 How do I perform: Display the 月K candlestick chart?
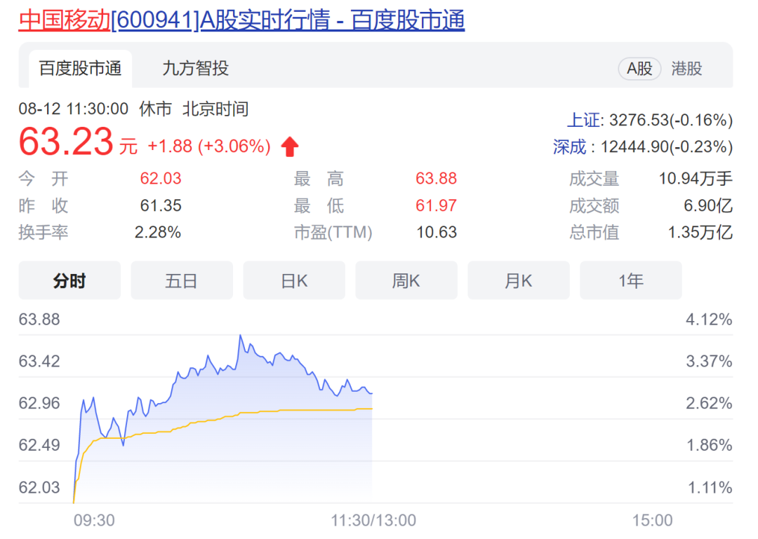[x=519, y=281]
